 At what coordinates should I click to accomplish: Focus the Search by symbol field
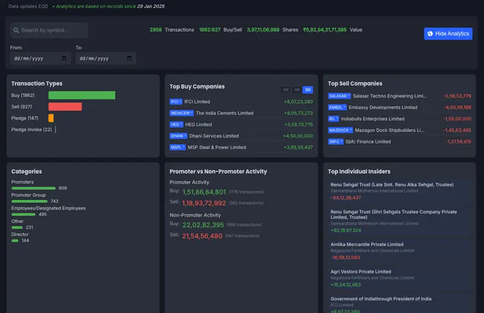(49, 30)
